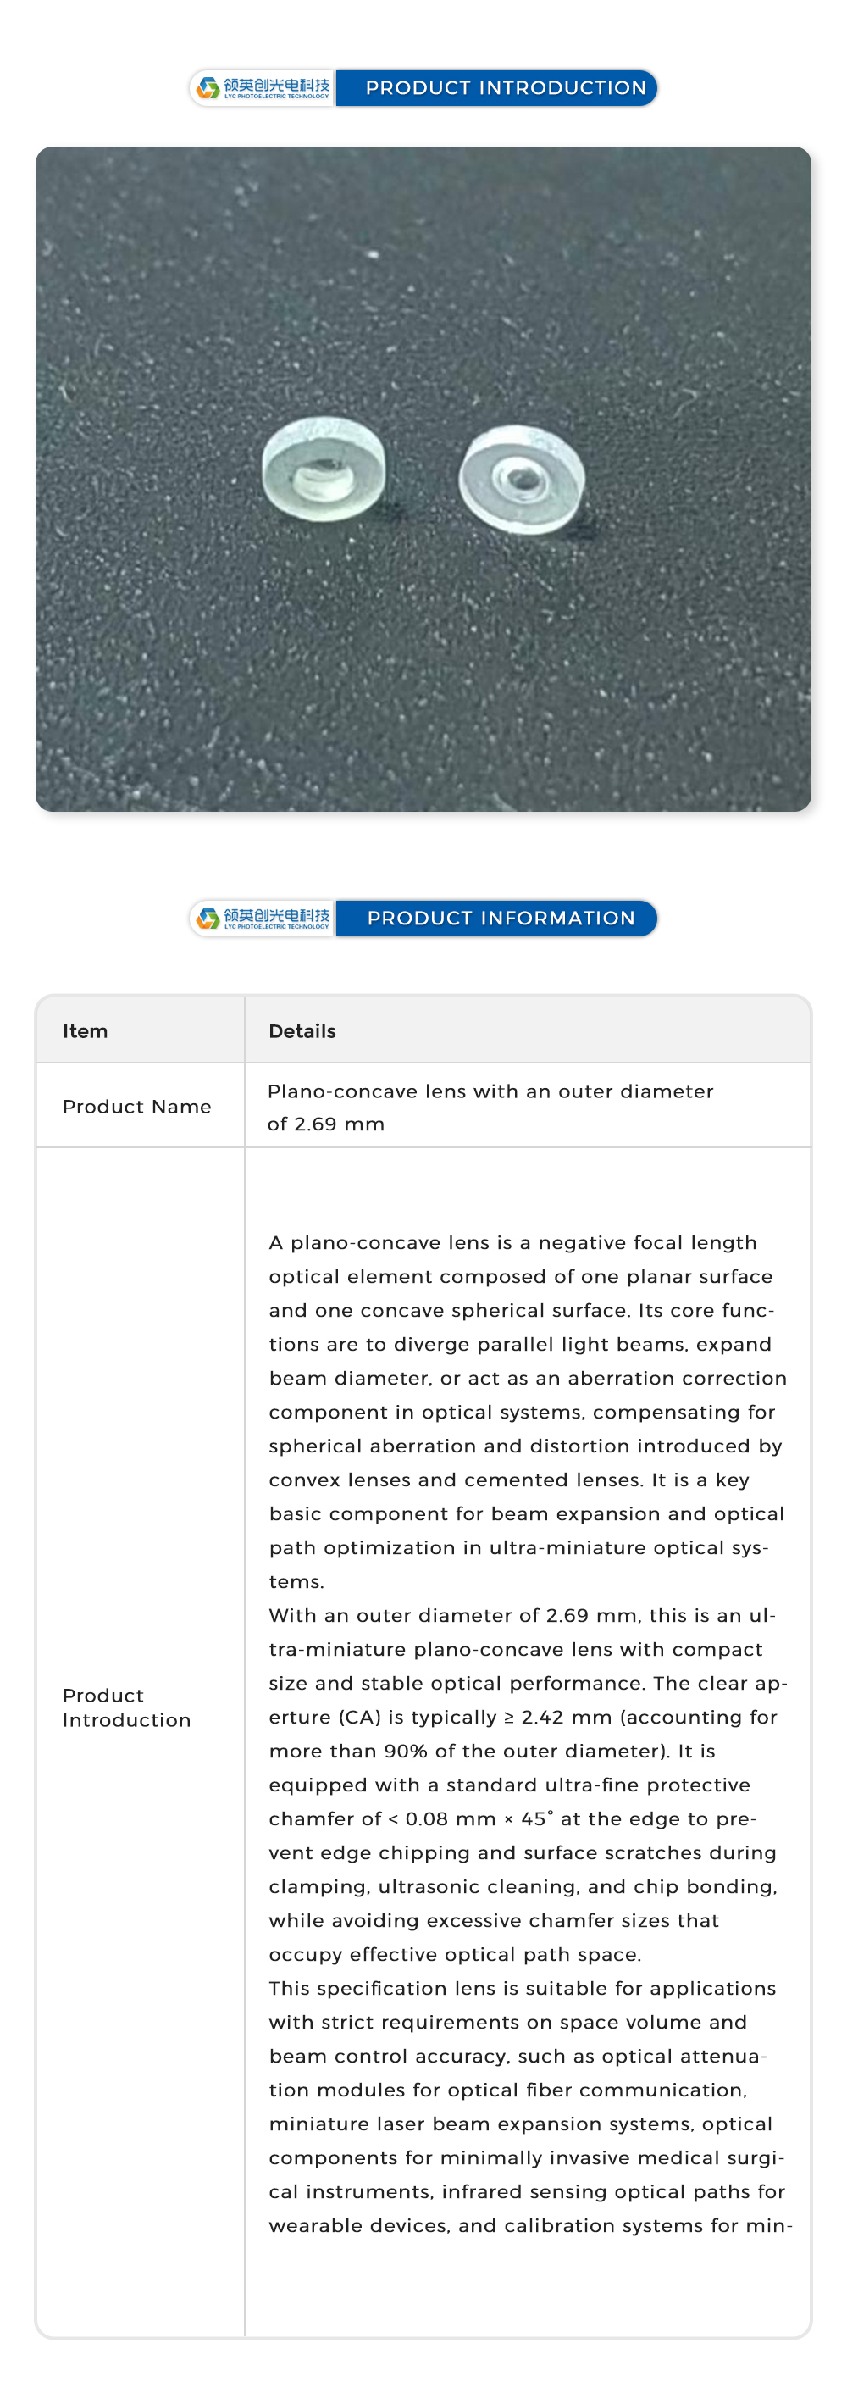Select the left lens in the product photo
The image size is (847, 2404).
click(323, 468)
